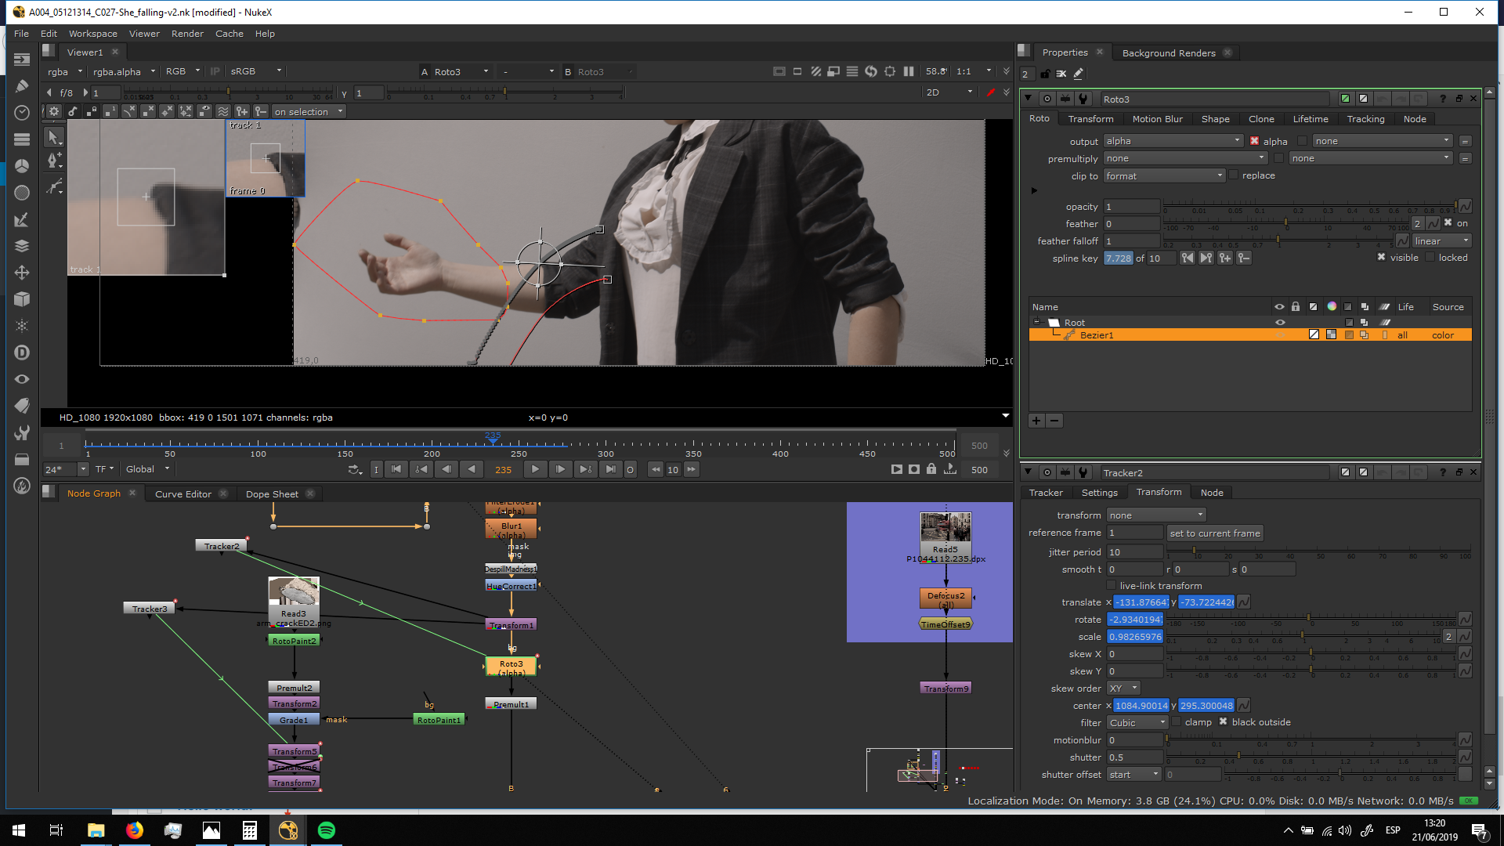
Task: Enable the locked checkbox
Action: (1430, 258)
